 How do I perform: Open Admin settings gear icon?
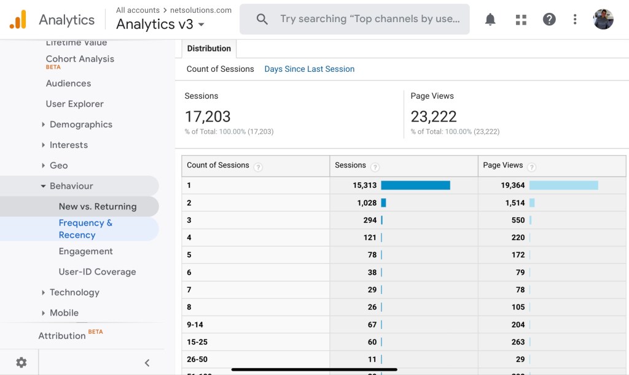[21, 362]
